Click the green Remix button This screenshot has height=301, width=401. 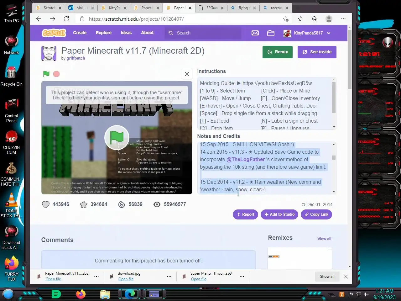(x=278, y=52)
